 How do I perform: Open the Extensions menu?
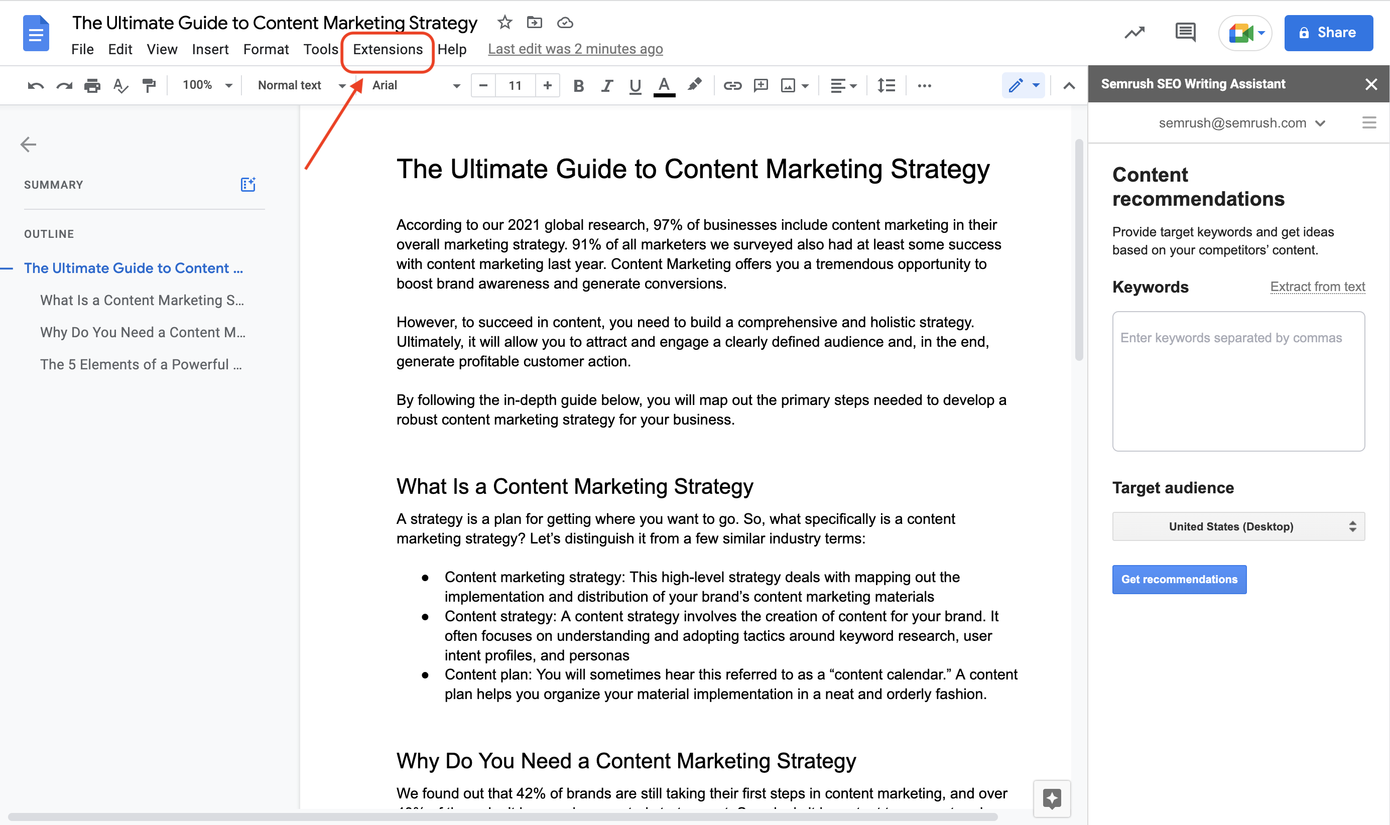point(388,47)
